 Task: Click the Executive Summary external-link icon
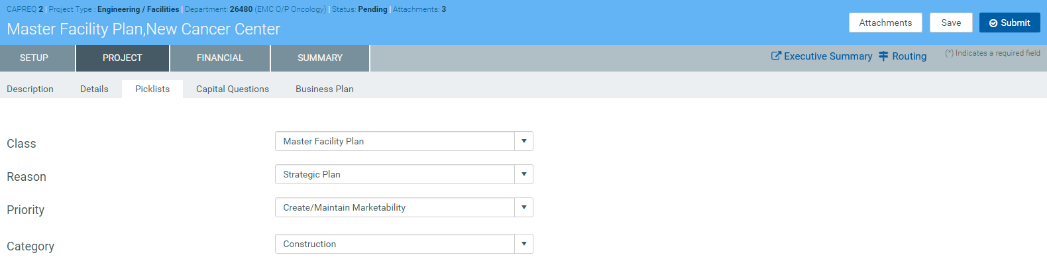tap(776, 56)
